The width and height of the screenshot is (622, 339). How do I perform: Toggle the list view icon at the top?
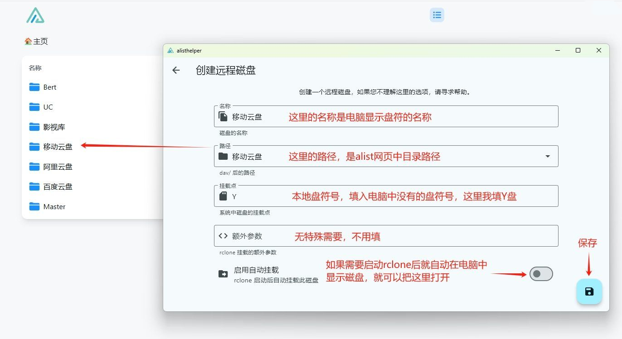[x=437, y=15]
